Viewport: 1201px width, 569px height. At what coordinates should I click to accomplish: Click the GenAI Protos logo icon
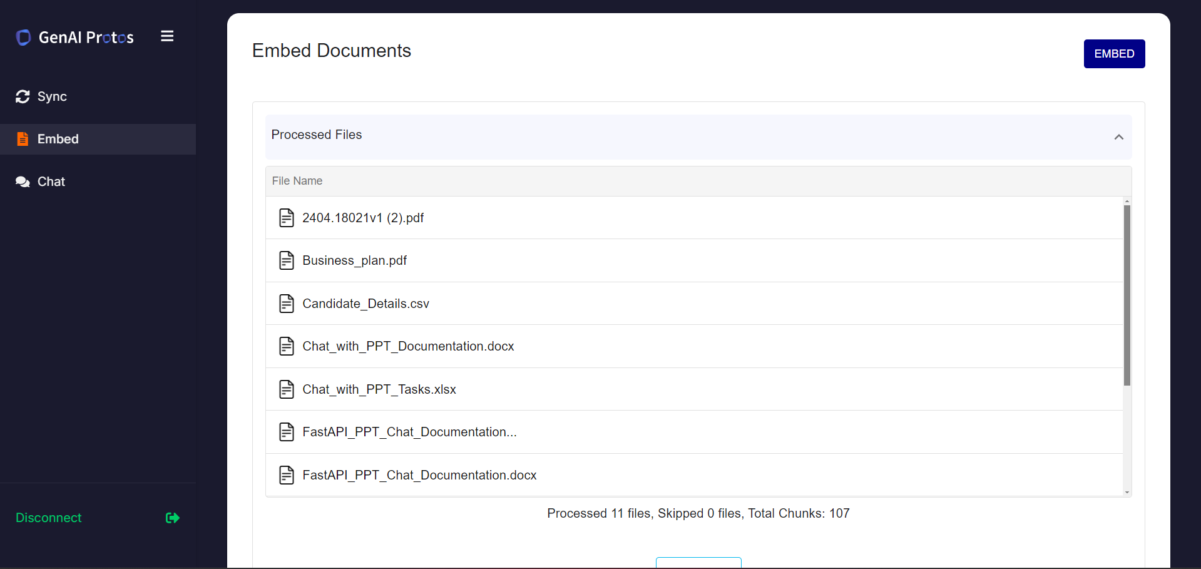click(23, 38)
